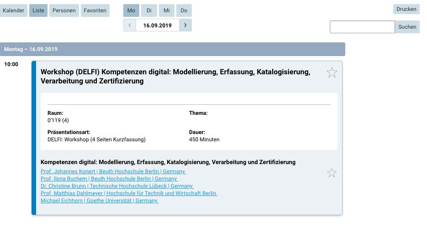This screenshot has width=427, height=227.
Task: Open Michael Eichhorn's profile link
Action: click(x=100, y=201)
